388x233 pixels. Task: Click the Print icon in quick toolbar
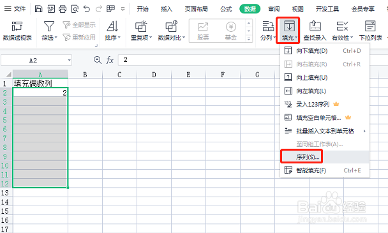click(x=63, y=9)
